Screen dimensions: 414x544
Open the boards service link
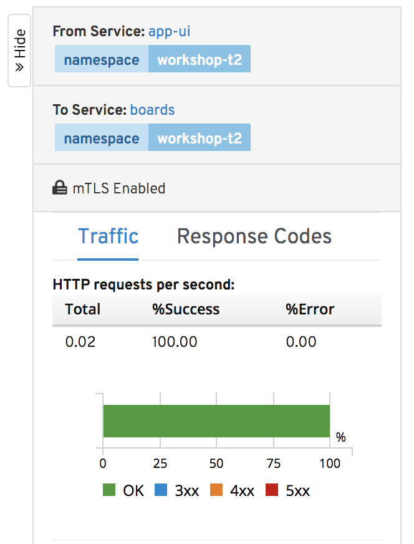[152, 110]
